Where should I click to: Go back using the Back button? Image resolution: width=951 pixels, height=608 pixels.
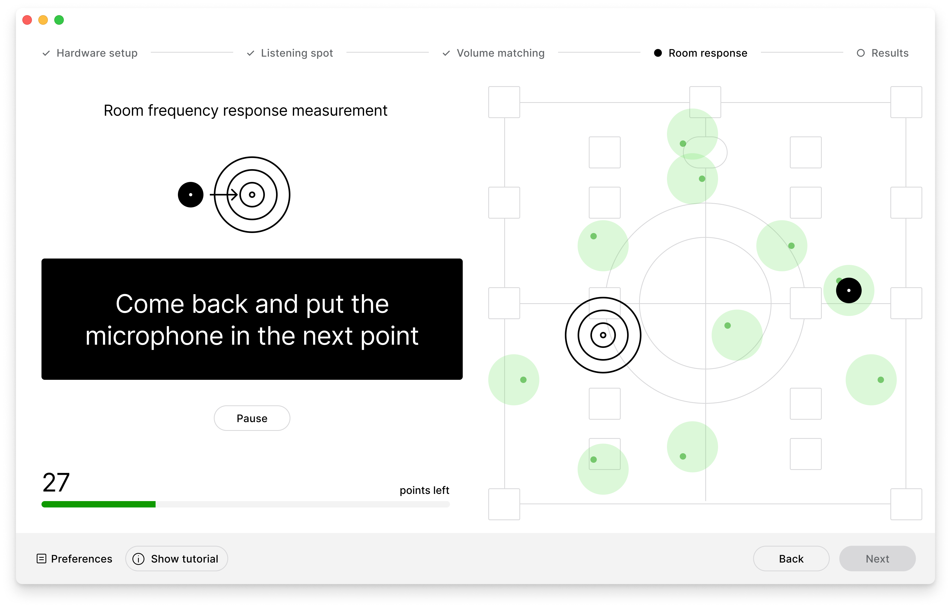coord(791,558)
